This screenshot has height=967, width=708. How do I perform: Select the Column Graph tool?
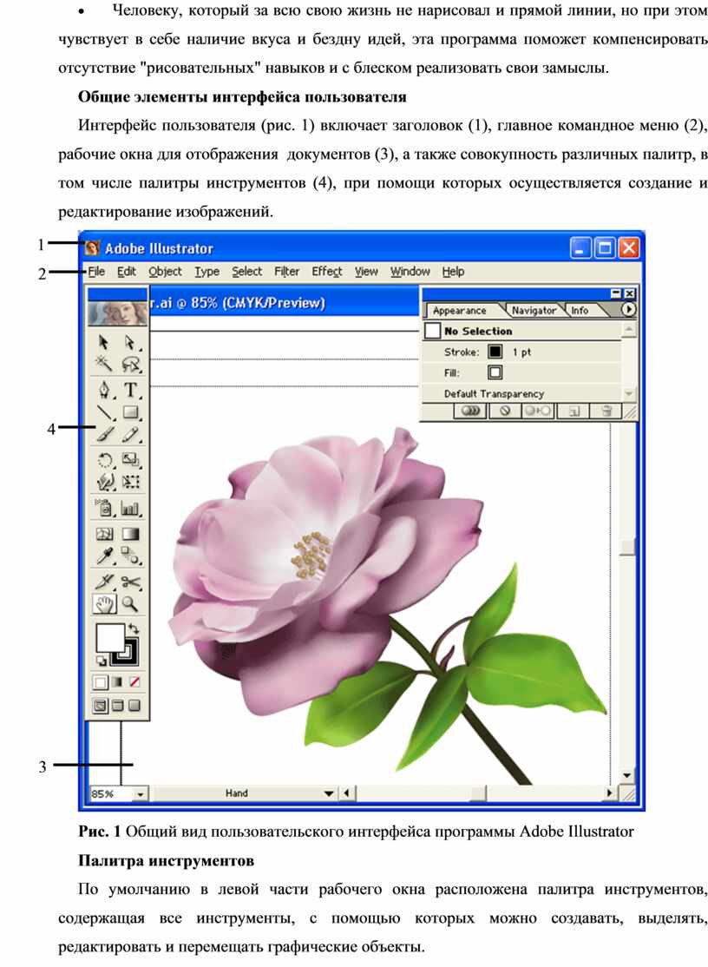pos(131,508)
